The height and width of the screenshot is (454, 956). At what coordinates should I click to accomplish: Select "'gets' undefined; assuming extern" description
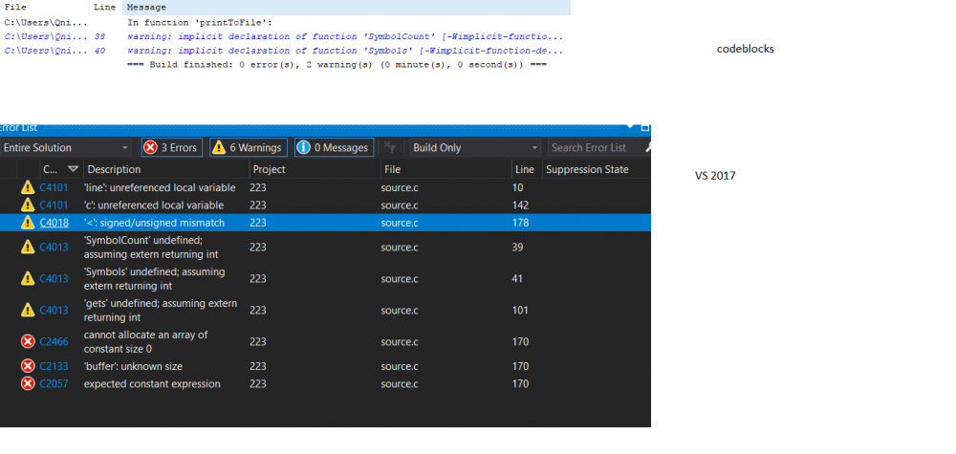click(161, 311)
